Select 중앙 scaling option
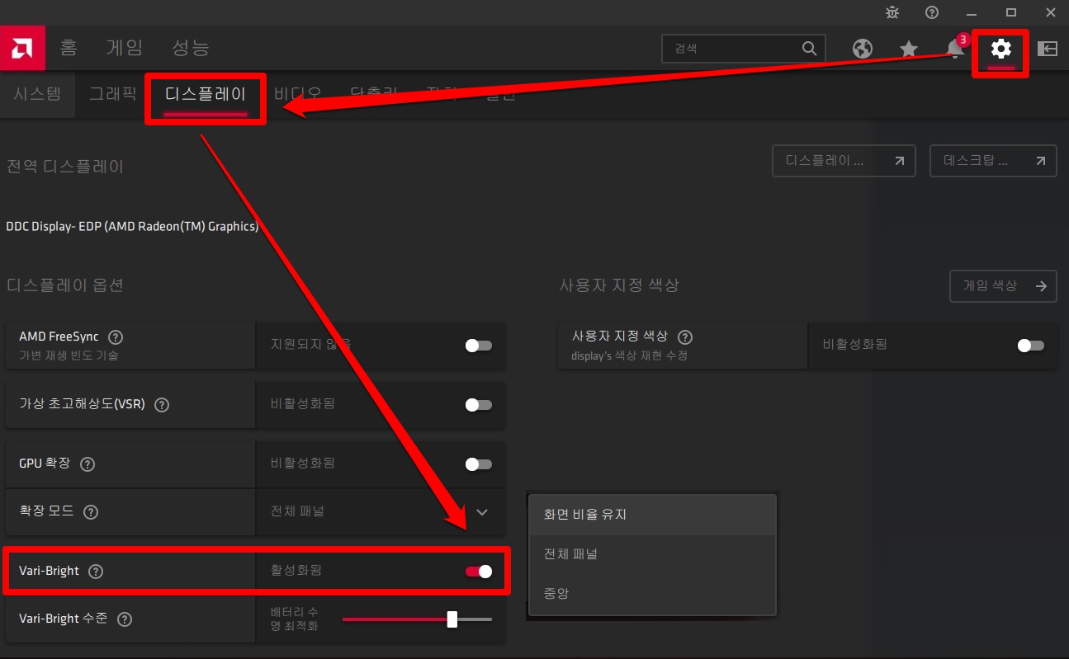Viewport: 1069px width, 659px height. (652, 594)
